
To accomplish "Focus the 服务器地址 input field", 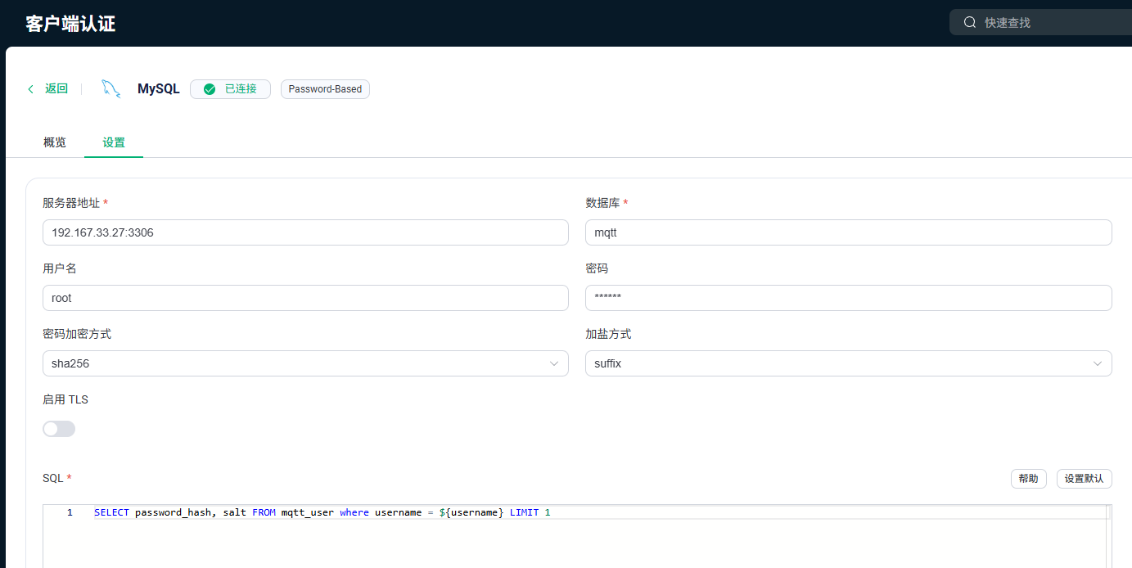I will pos(305,232).
